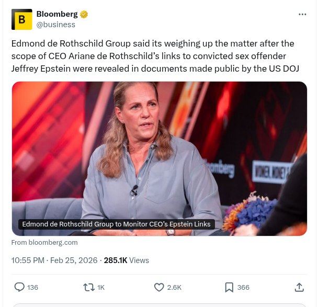This screenshot has width=318, height=307.
Task: Click the @business handle
Action: tap(55, 25)
